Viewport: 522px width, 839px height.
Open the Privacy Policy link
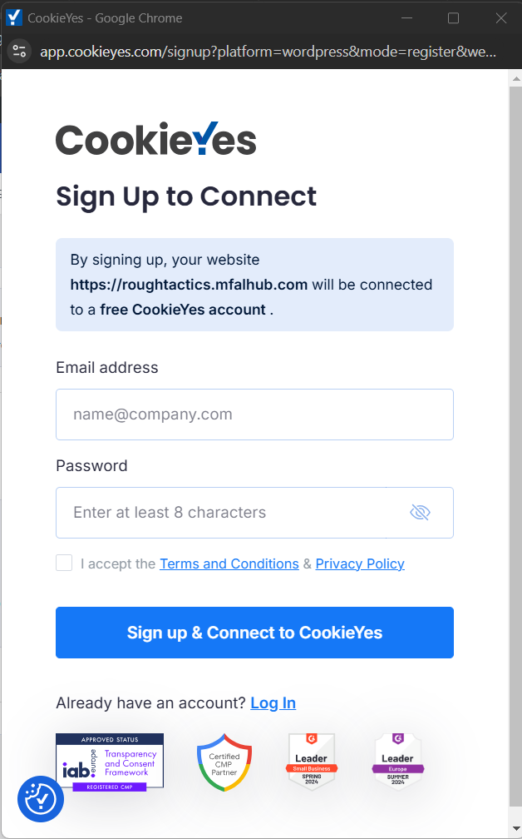[360, 564]
